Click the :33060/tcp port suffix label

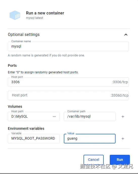[x=120, y=95]
